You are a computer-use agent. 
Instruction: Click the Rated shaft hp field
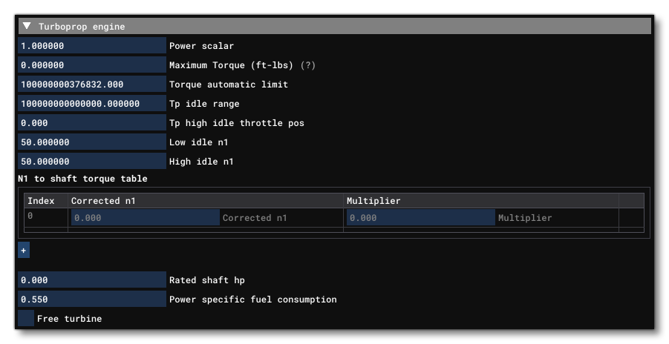point(92,280)
